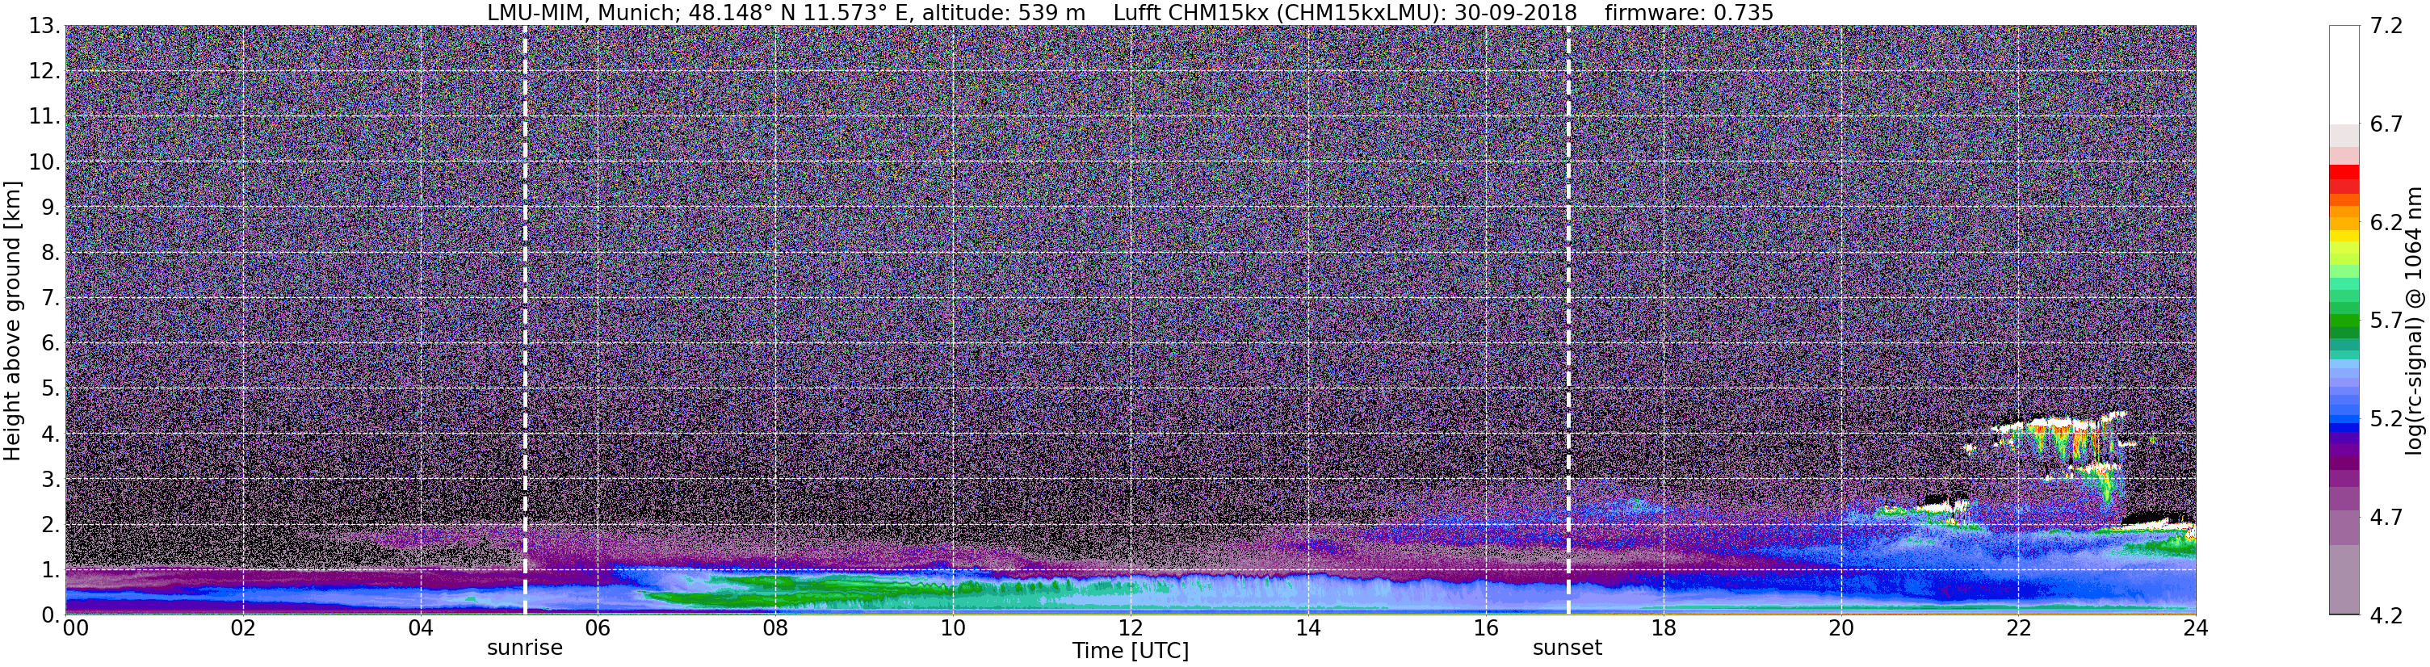Click the 'Time [UTC]' axis label

(1130, 651)
